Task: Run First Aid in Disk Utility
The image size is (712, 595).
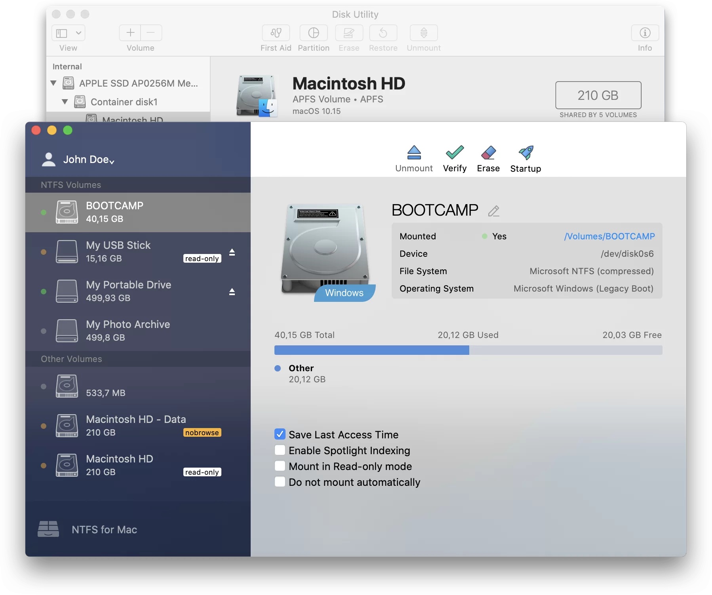Action: (x=276, y=38)
